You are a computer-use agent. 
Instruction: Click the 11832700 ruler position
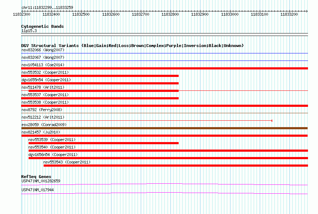point(140,14)
